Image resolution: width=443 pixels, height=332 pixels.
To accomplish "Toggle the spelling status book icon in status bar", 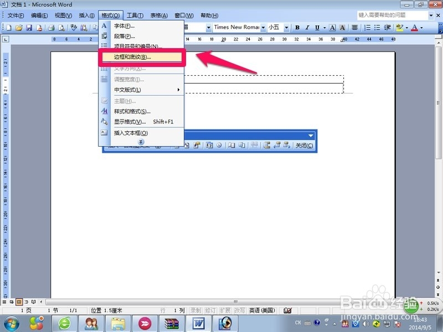I will click(x=287, y=310).
